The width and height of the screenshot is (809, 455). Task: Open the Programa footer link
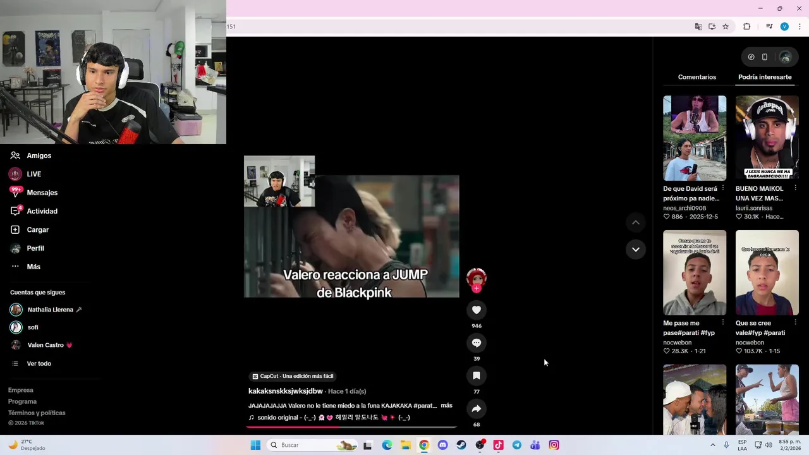pyautogui.click(x=22, y=401)
